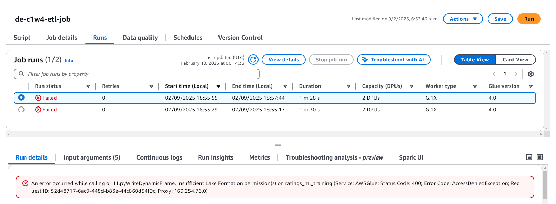Go to next page of job runs
This screenshot has height=204, width=556.
[x=515, y=74]
